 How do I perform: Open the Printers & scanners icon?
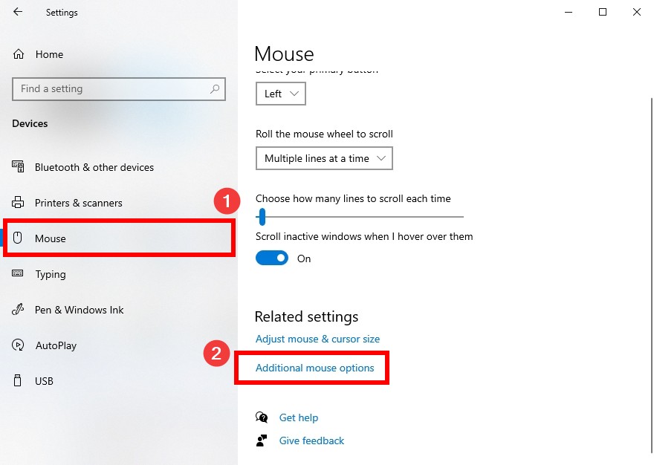tap(18, 203)
